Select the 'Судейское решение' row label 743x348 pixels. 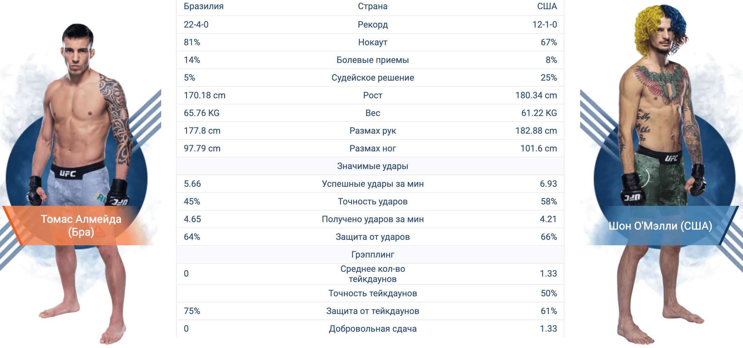pyautogui.click(x=373, y=78)
